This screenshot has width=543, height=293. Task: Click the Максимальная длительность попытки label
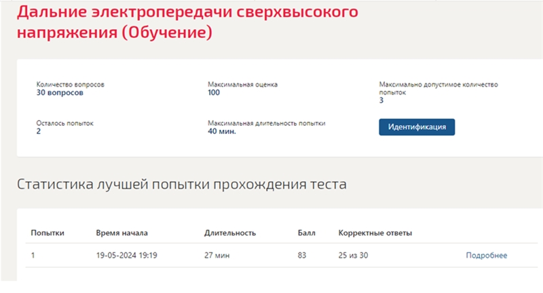(x=266, y=124)
